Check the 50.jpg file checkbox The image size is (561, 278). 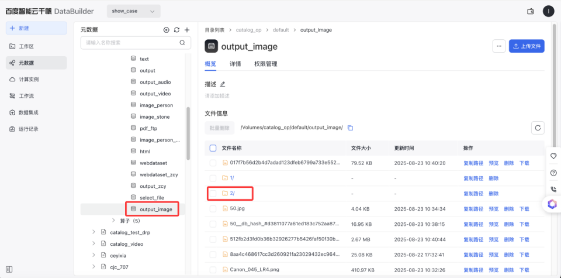point(213,208)
